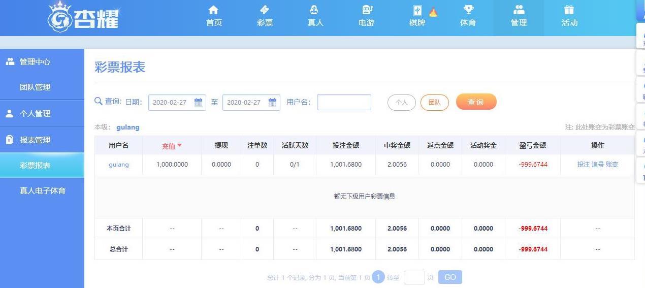
Task: Click the 追号 link in gulang's row
Action: point(597,165)
